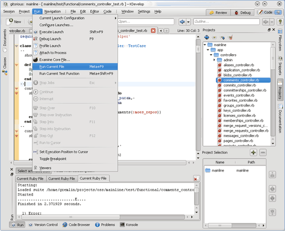The width and height of the screenshot is (285, 231).
Task: Click the Outline input field
Action: (x=226, y=22)
